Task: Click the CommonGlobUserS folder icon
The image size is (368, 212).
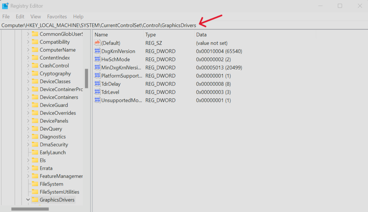Action: (35, 34)
